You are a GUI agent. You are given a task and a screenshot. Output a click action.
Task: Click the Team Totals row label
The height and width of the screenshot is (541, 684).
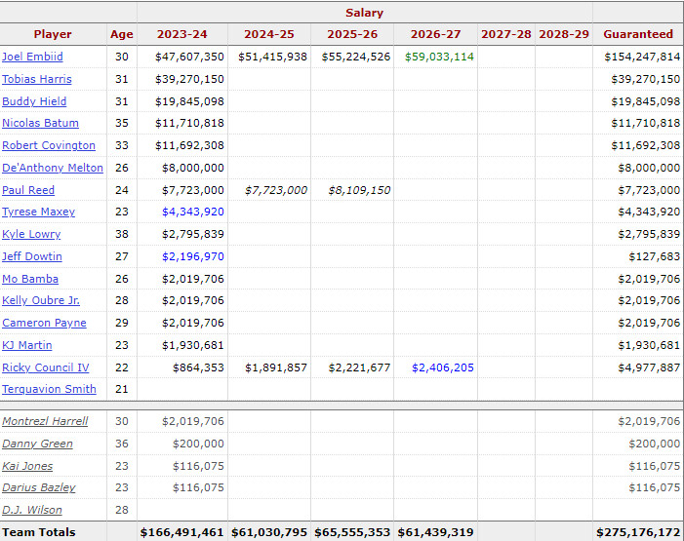(x=39, y=532)
